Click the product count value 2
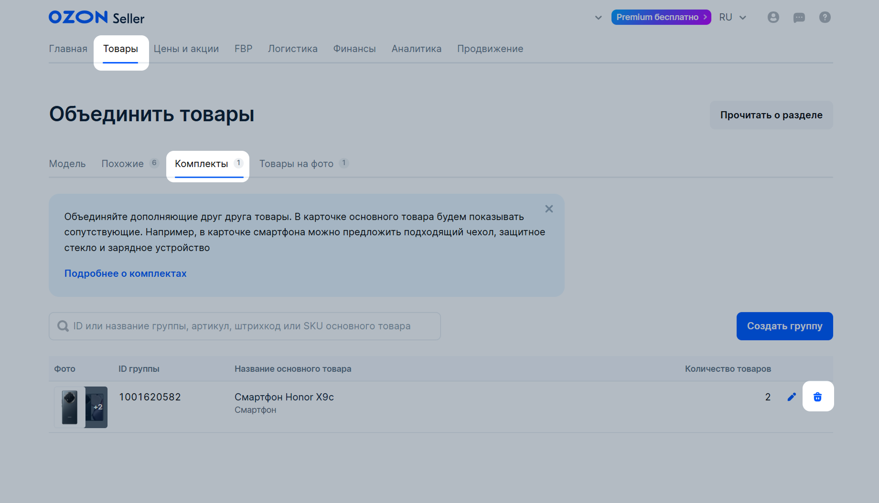The height and width of the screenshot is (503, 879). click(768, 397)
